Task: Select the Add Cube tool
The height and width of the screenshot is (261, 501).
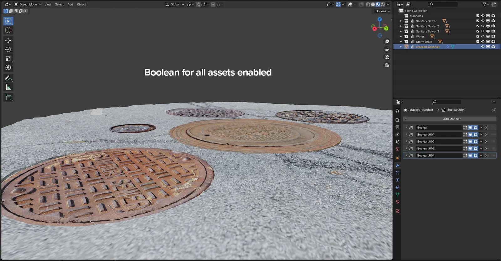Action: point(8,98)
